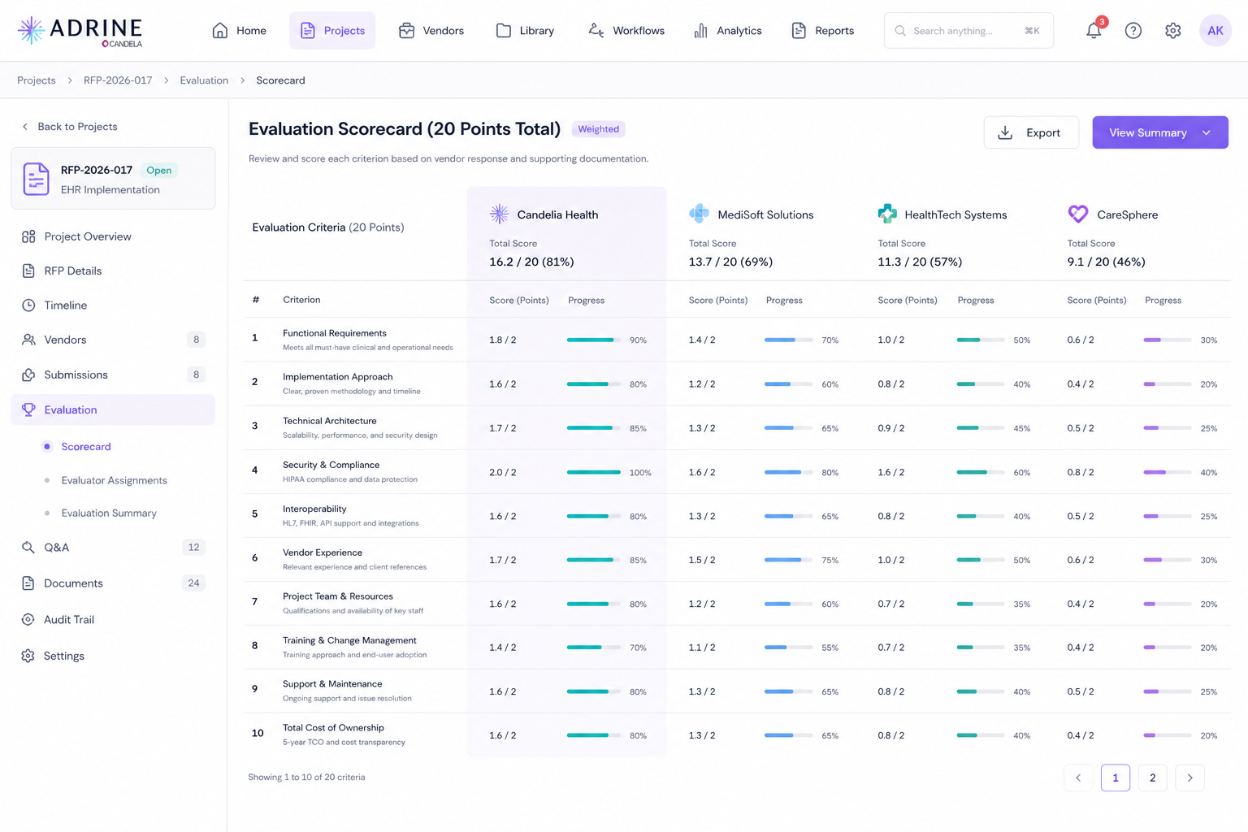The width and height of the screenshot is (1248, 832).
Task: Open the Total Cost of Ownership criterion
Action: (x=344, y=734)
